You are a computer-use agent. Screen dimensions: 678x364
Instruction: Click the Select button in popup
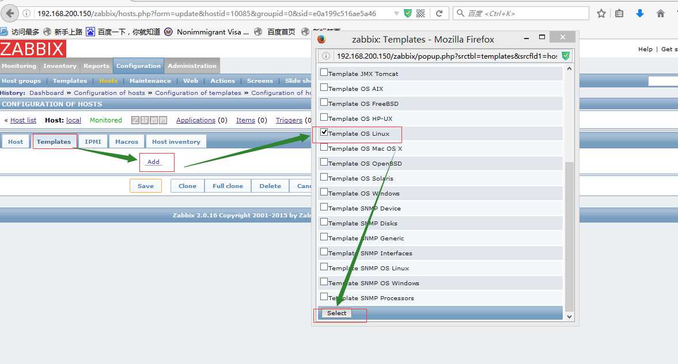click(337, 313)
